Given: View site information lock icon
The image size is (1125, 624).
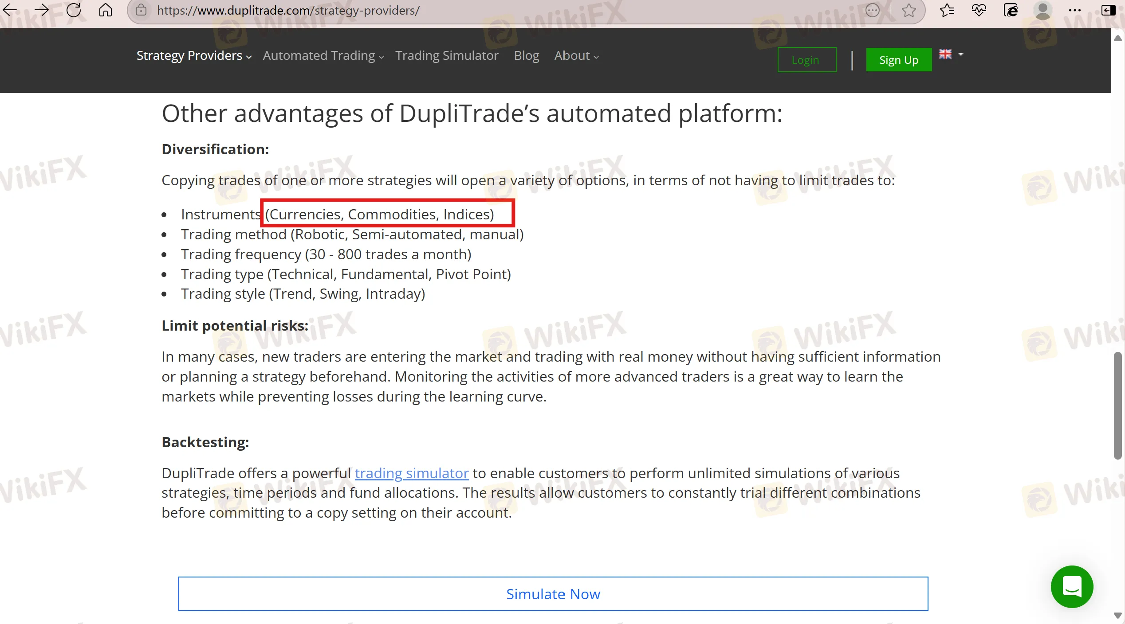Looking at the screenshot, I should pos(141,10).
